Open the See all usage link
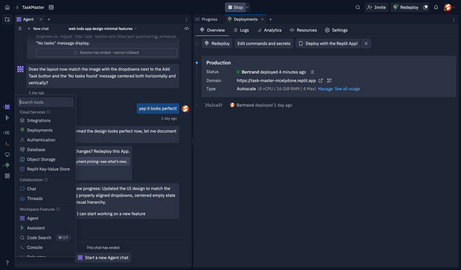The image size is (461, 270). tap(347, 89)
